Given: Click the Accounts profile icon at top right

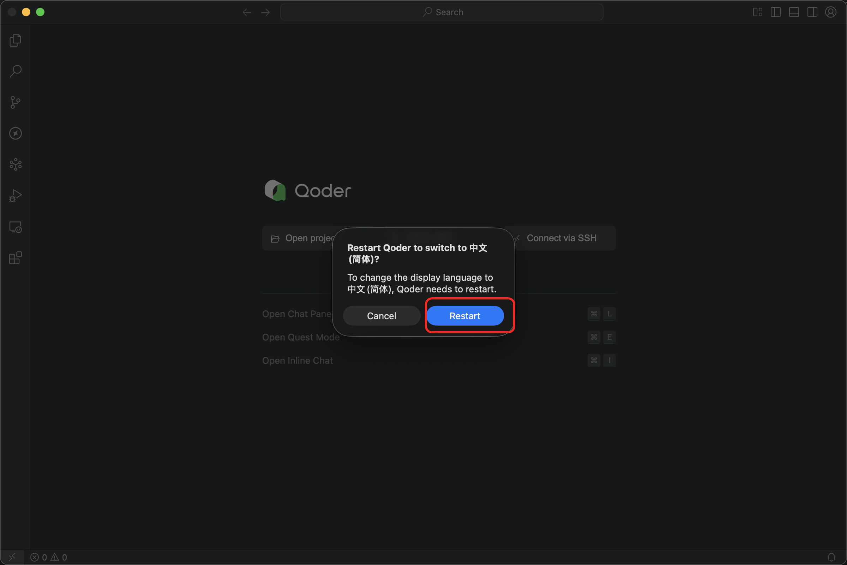Looking at the screenshot, I should [830, 12].
